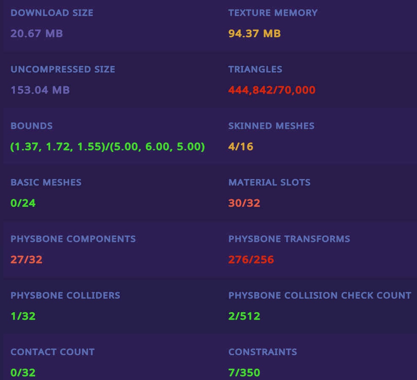Click the PhysBone Collision Check Count label

coord(320,295)
